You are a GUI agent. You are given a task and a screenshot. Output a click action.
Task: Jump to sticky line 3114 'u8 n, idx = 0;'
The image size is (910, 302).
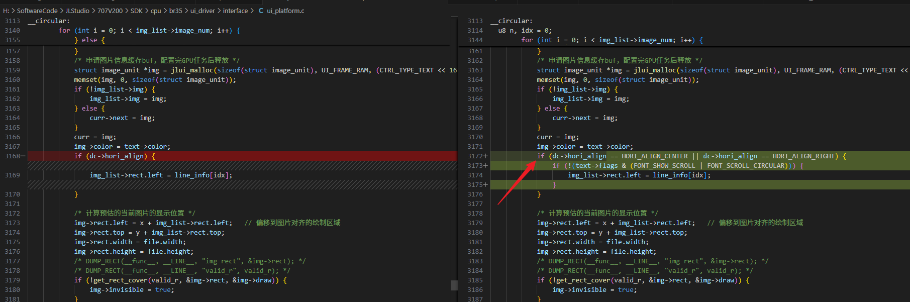[525, 30]
